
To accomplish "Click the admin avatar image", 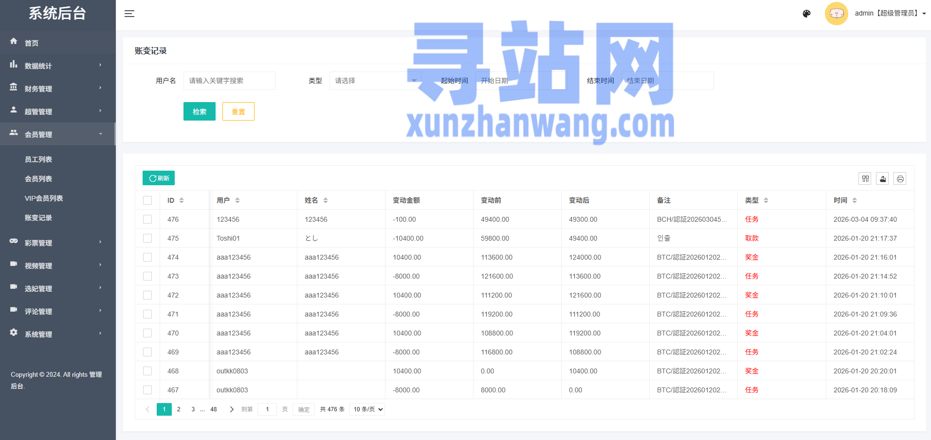I will click(836, 14).
